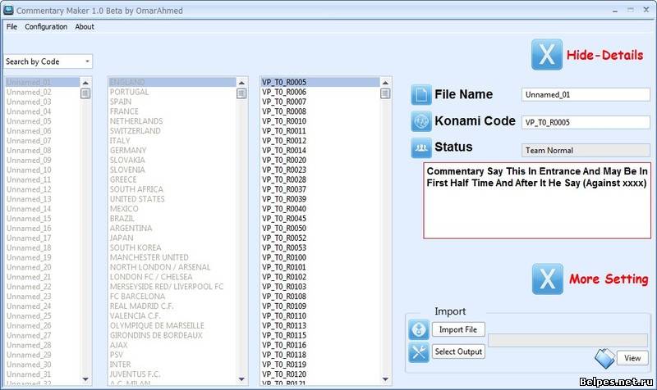Minimize the Commentary Maker window
This screenshot has width=657, height=390.
click(x=615, y=10)
